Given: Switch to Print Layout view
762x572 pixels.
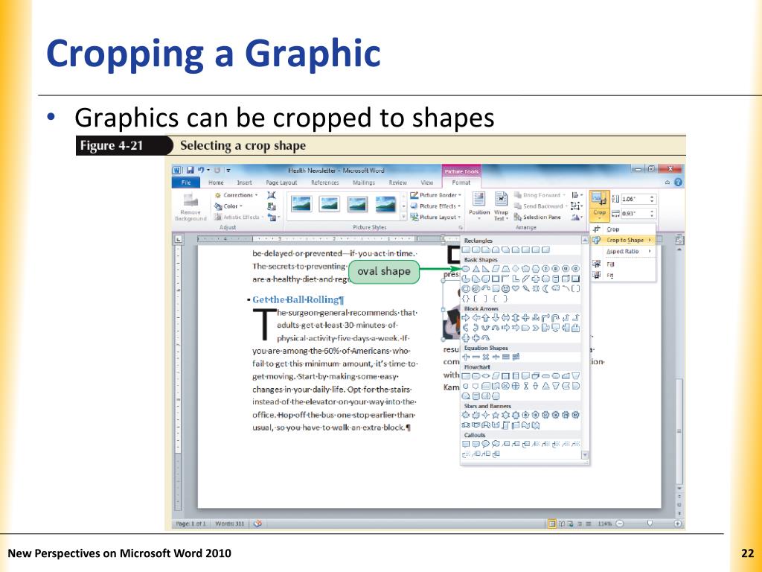Looking at the screenshot, I should [552, 524].
